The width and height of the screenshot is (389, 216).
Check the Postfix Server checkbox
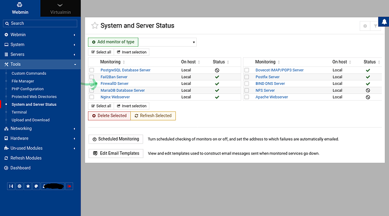(x=246, y=77)
